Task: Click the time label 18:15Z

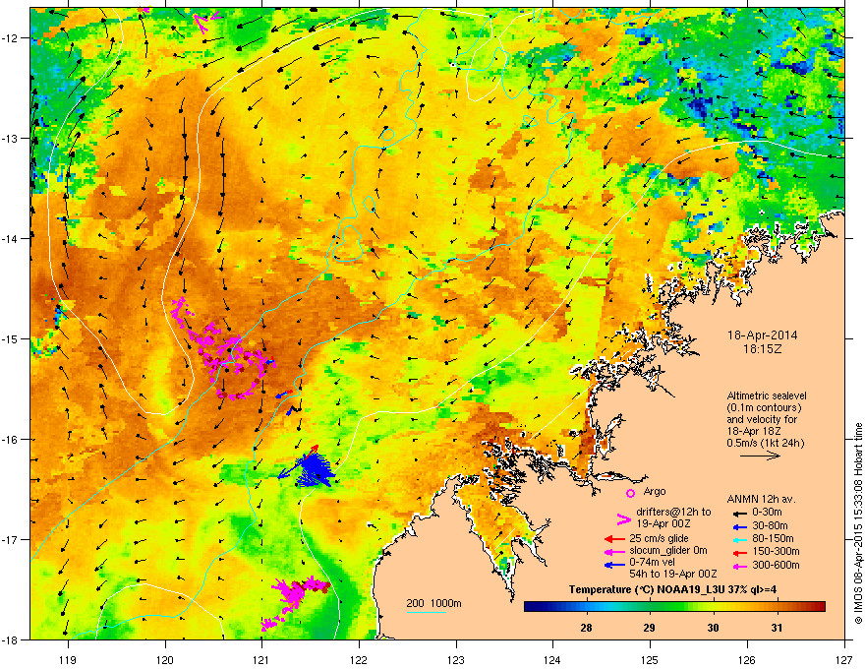Action: (762, 349)
